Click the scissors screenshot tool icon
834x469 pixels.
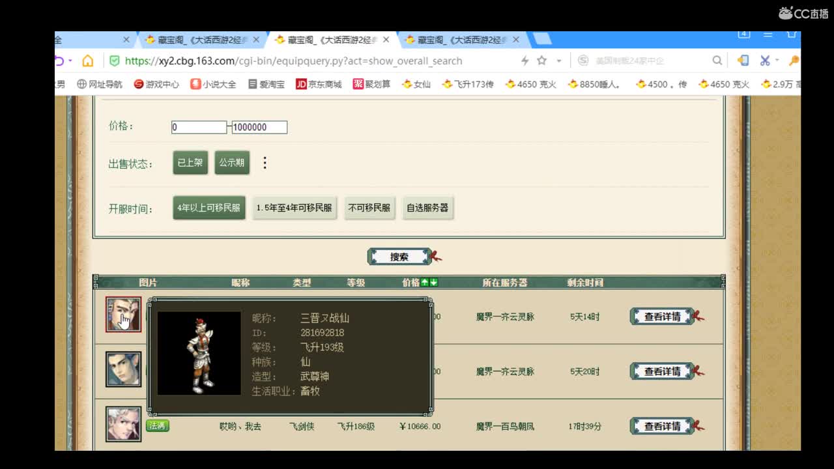pos(766,61)
